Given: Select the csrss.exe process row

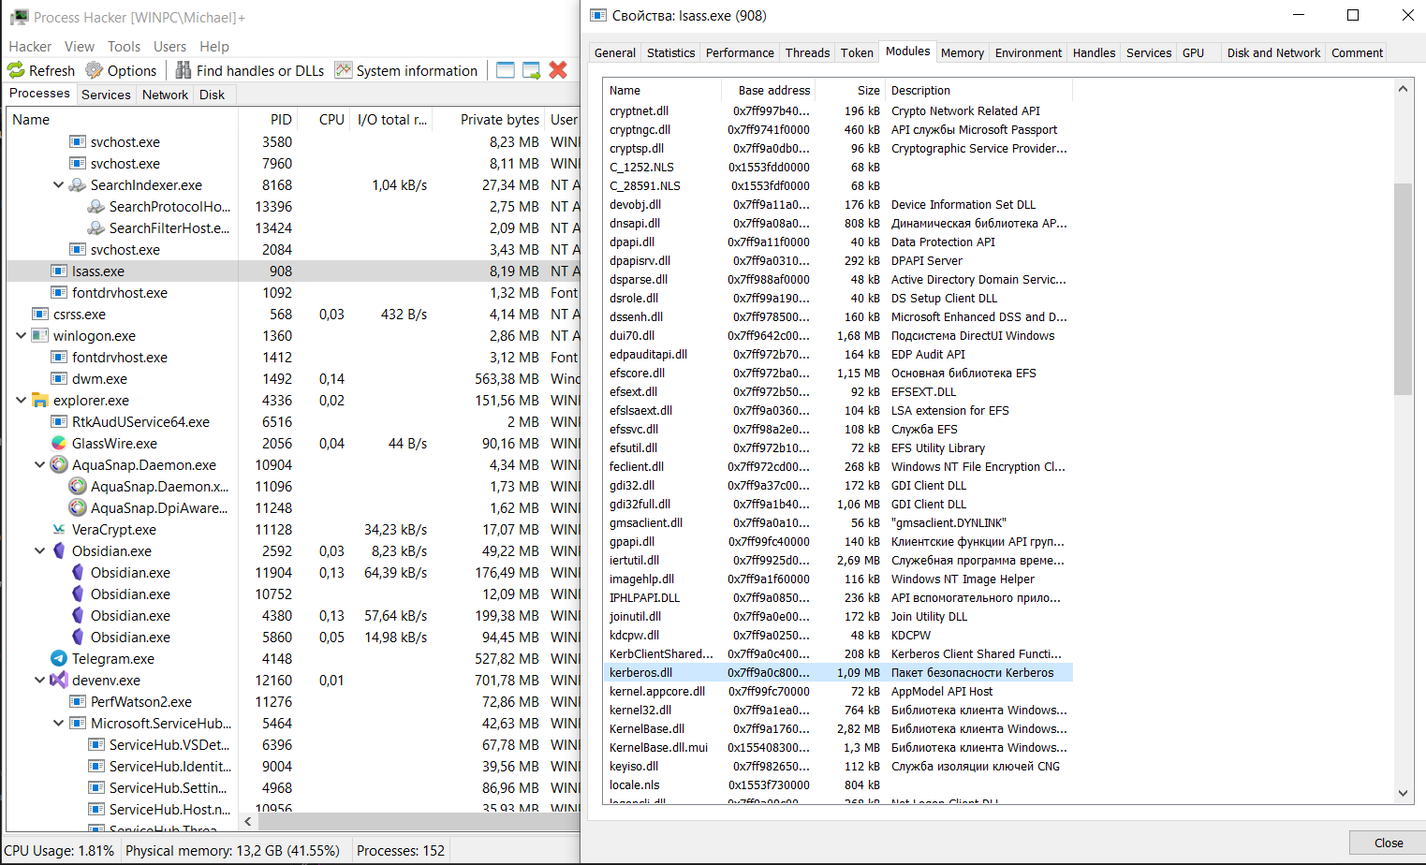Looking at the screenshot, I should pyautogui.click(x=294, y=314).
